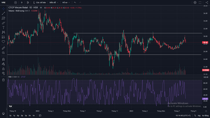Toggle percent scale on price axis
Viewport: 210px width, 118px height.
point(195,115)
